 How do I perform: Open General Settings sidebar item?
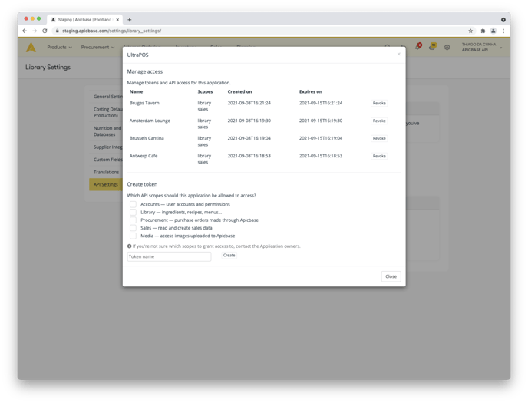pyautogui.click(x=107, y=96)
